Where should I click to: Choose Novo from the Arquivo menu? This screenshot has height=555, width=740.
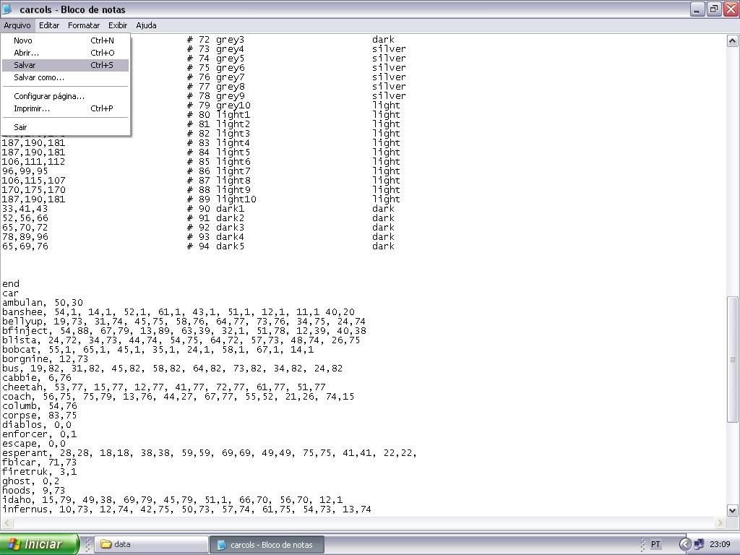point(65,40)
